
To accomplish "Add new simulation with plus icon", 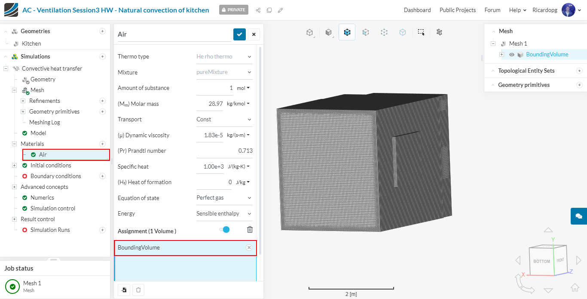I will [x=102, y=57].
